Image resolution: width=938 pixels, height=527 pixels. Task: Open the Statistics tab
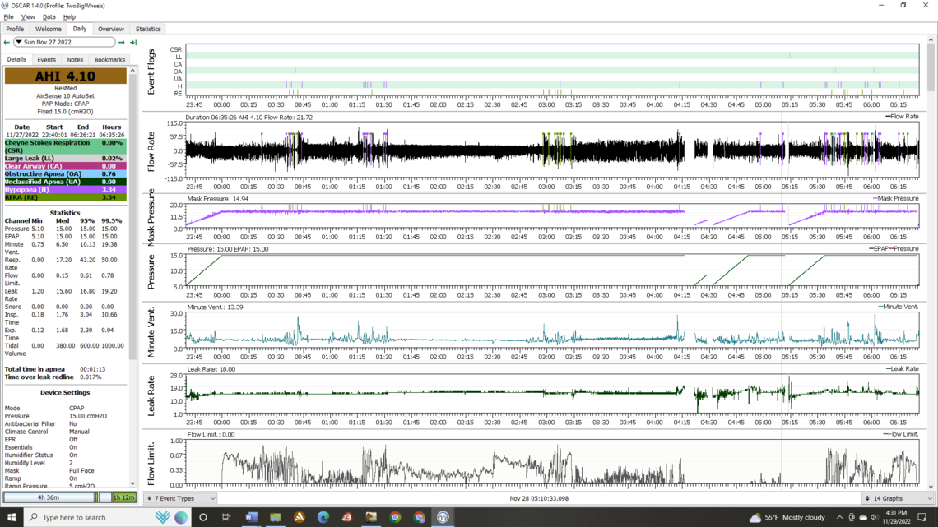click(x=148, y=29)
